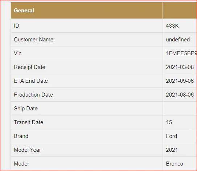Click the VIN value starting 1FMEE5BP
Viewport: 197px width, 171px height.
click(x=181, y=53)
